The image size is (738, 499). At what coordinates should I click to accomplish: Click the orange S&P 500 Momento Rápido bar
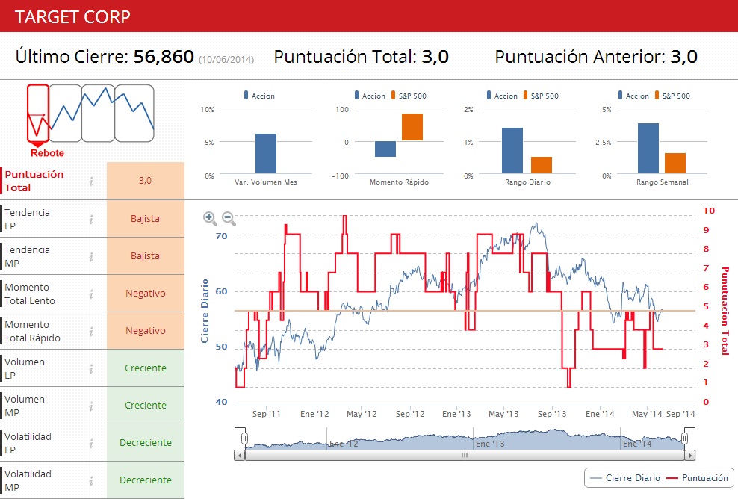coord(412,127)
